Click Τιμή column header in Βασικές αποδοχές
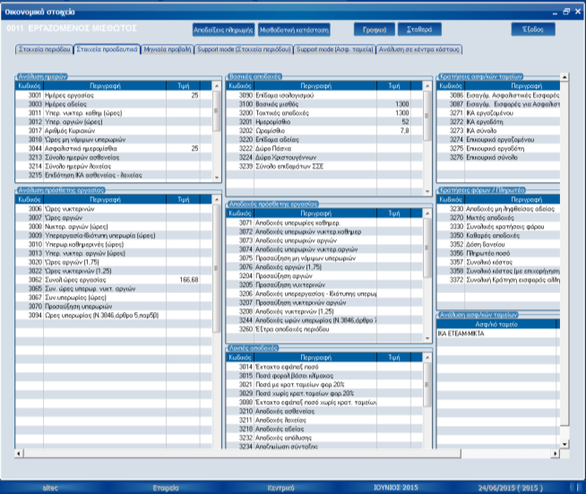 (394, 86)
